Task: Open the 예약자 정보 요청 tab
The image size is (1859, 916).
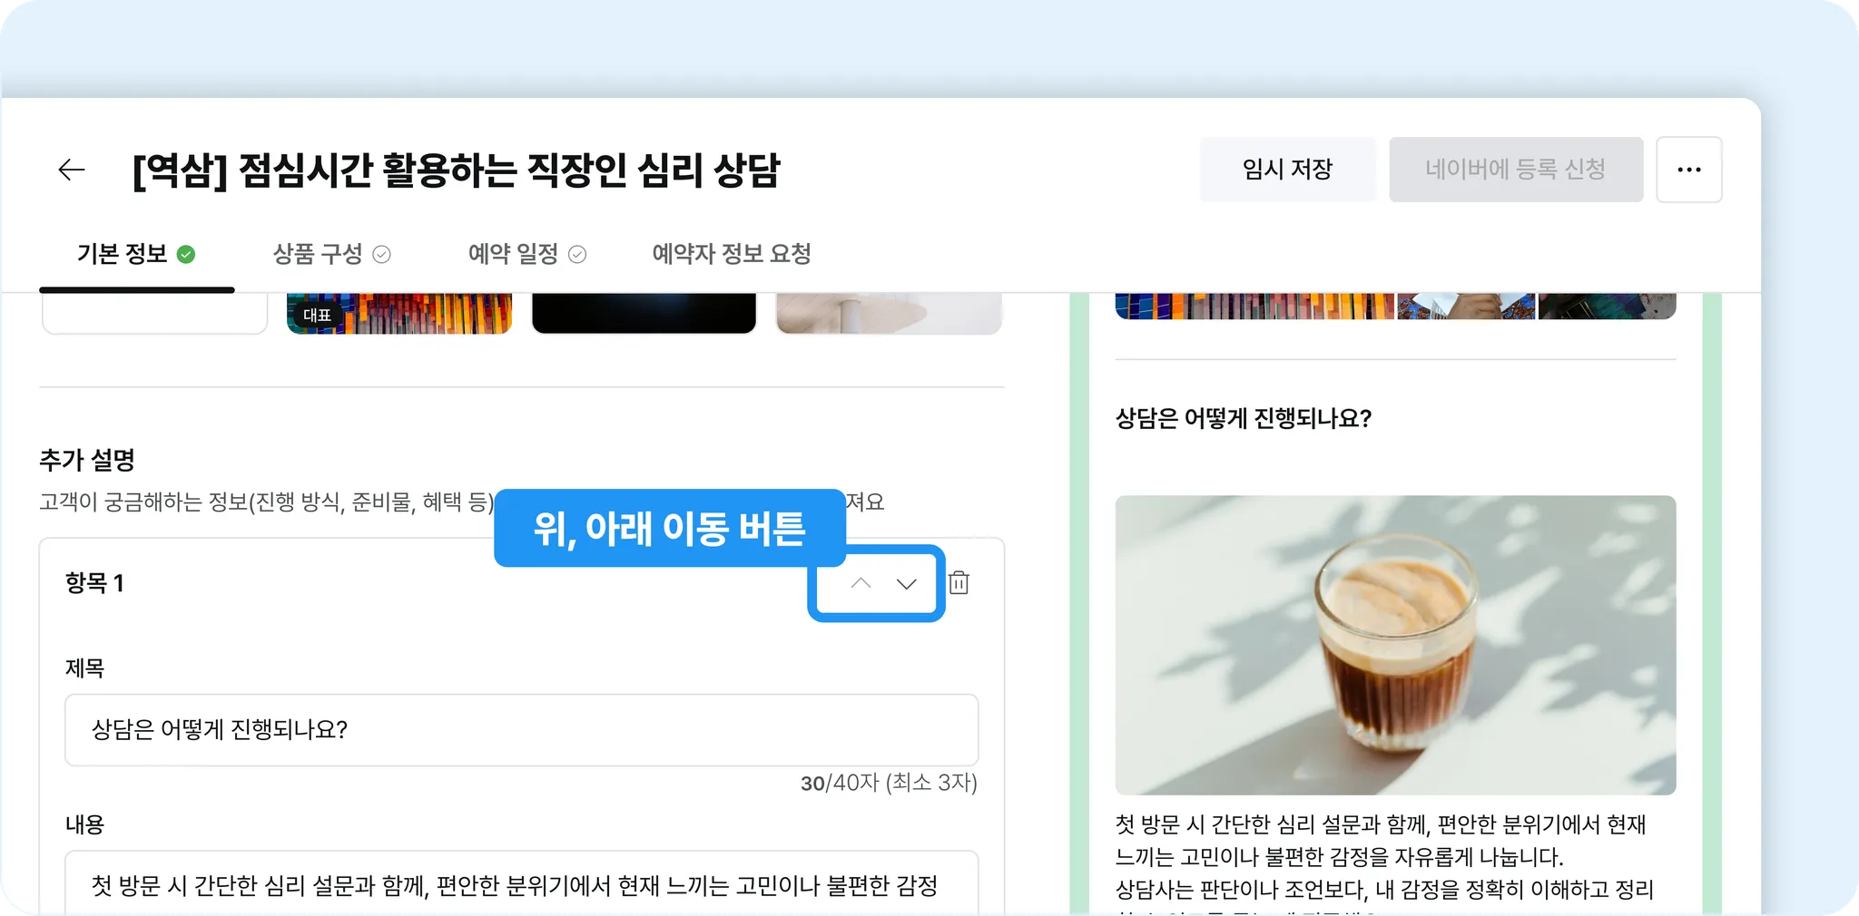Action: click(732, 254)
